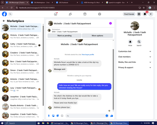Click Mark as pending button
Screen dimensions: 157x125
[x=64, y=36]
